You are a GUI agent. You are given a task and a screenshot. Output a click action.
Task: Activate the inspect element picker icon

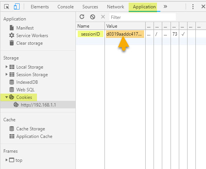pos(6,6)
